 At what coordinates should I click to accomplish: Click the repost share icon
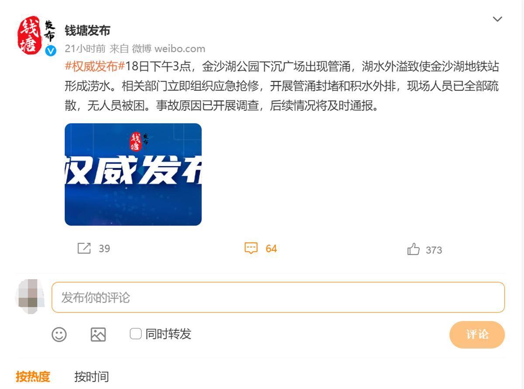pyautogui.click(x=84, y=248)
